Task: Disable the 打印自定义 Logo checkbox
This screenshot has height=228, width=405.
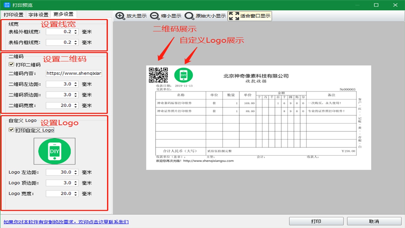Action: (x=11, y=130)
